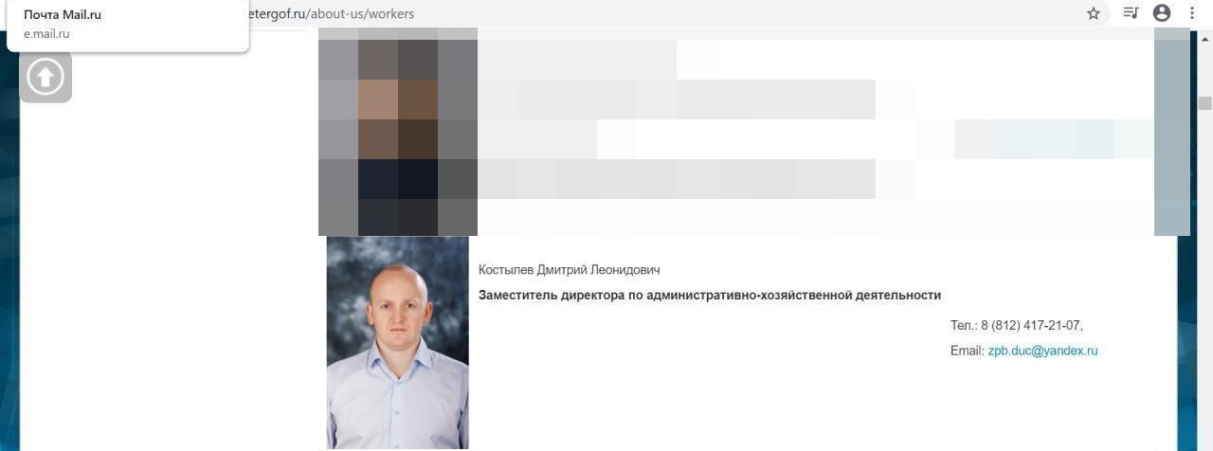This screenshot has width=1213, height=451.
Task: Click the portrait photo of Костылев
Action: coord(397,343)
